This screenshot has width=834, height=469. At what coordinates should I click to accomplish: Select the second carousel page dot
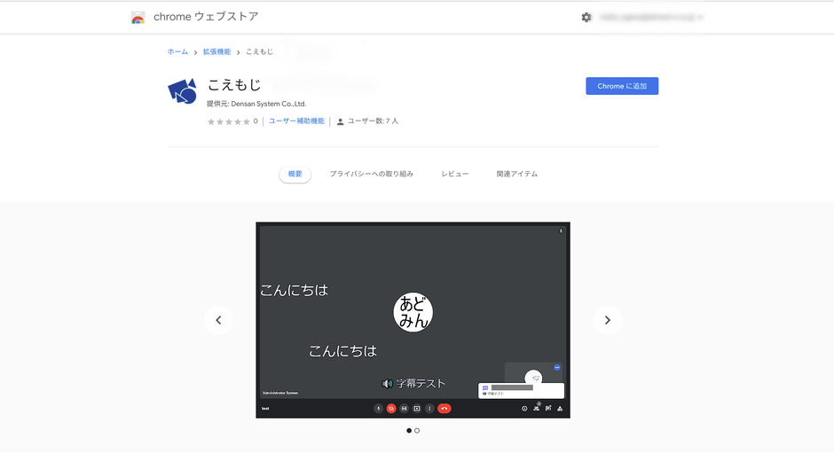click(x=417, y=431)
